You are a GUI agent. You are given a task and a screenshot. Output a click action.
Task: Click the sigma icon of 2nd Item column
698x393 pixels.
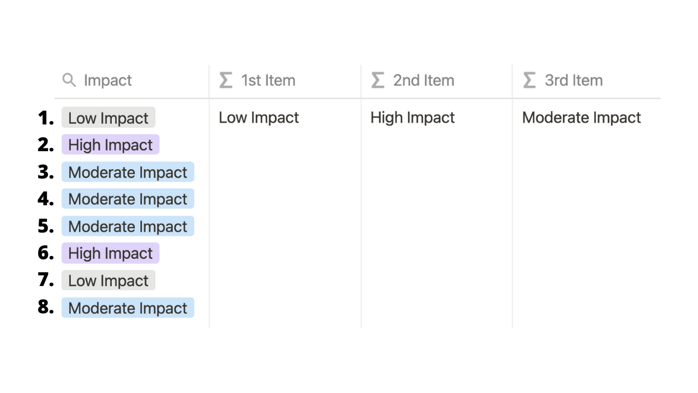(377, 80)
